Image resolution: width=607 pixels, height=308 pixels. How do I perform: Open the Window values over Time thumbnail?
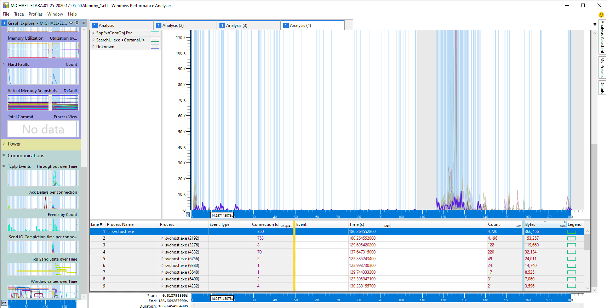pos(42,291)
